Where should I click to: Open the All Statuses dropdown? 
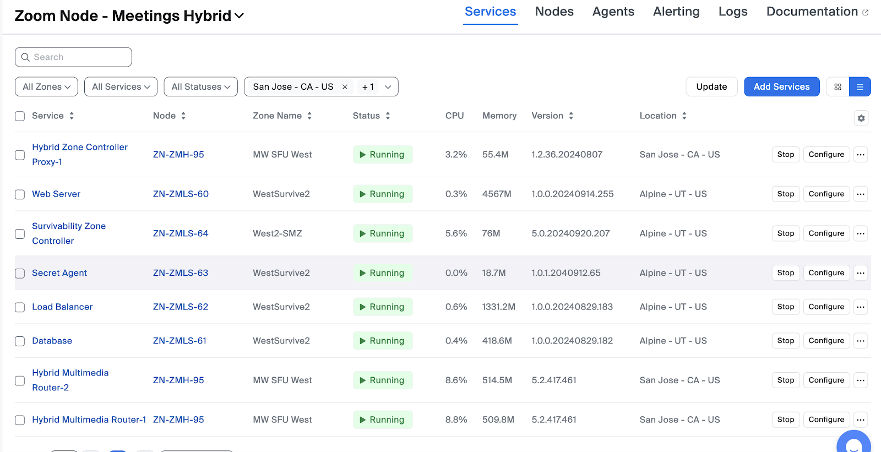200,87
